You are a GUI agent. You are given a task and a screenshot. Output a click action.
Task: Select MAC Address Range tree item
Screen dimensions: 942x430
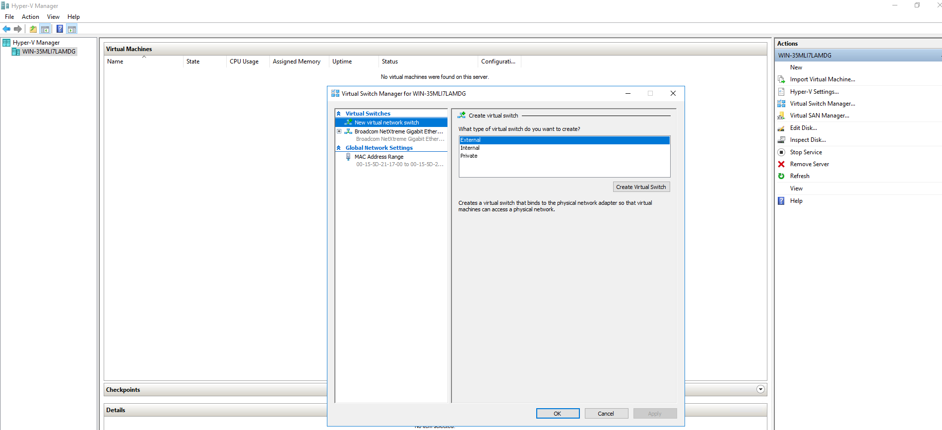(x=379, y=157)
